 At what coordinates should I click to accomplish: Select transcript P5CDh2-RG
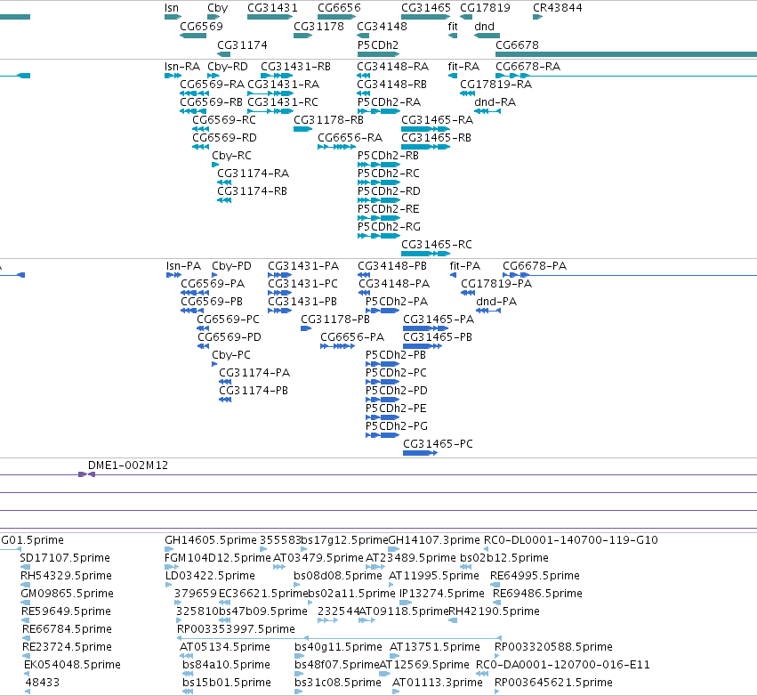(389, 227)
